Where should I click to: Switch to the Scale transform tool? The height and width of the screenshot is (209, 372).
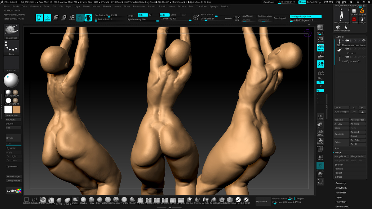pyautogui.click(x=63, y=18)
